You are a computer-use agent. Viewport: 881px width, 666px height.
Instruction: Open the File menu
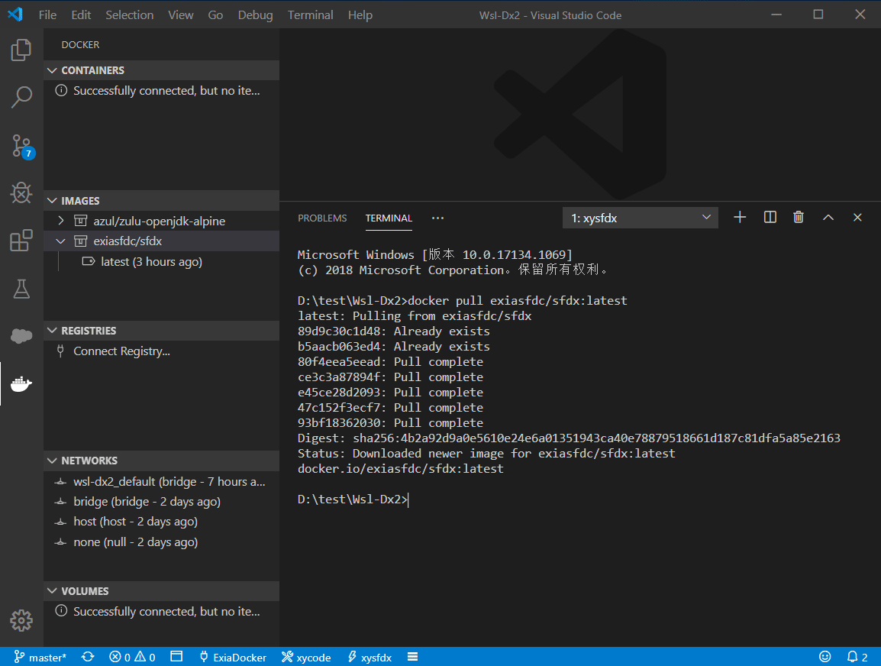point(47,15)
